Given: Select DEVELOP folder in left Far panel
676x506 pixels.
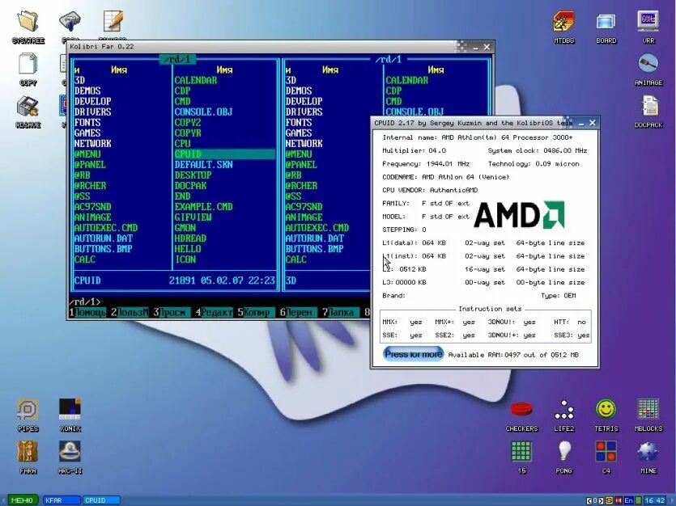Looking at the screenshot, I should coord(92,102).
